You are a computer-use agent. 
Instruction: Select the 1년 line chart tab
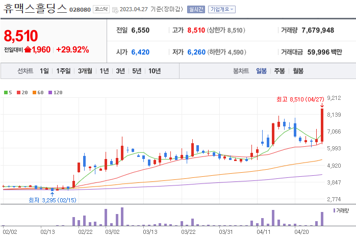(104, 71)
